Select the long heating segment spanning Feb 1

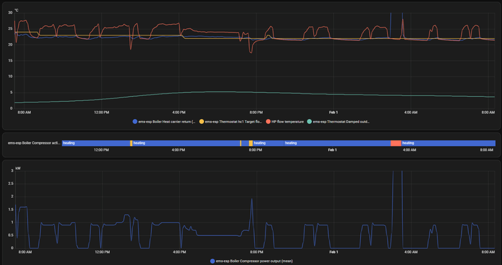337,143
